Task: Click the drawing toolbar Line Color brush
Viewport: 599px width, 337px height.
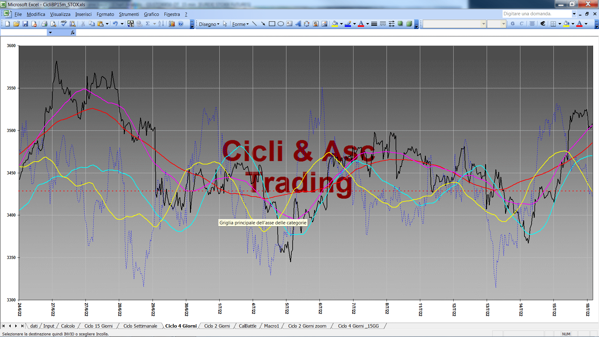Action: tap(348, 24)
